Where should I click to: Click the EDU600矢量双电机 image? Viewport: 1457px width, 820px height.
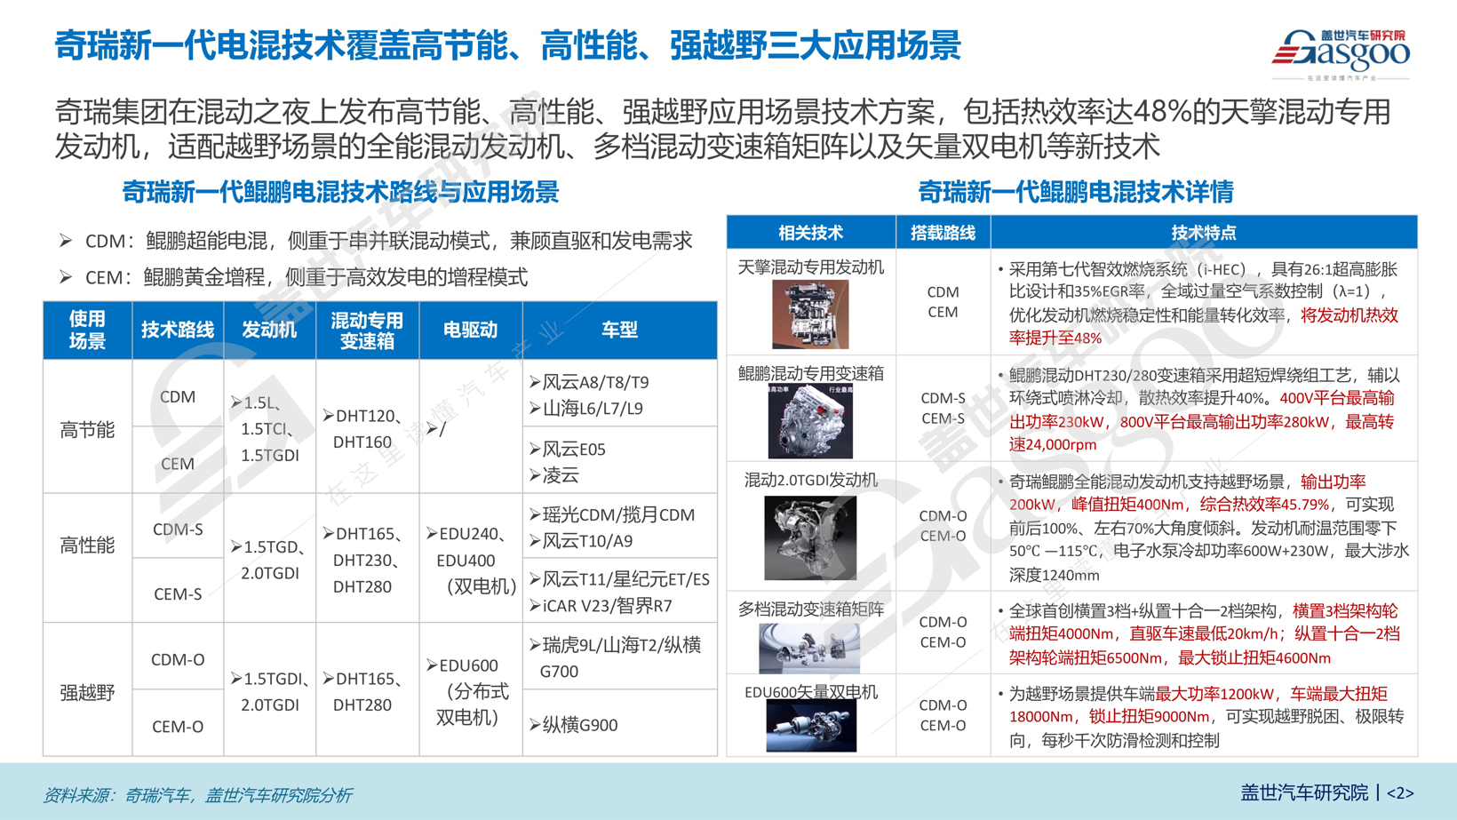pyautogui.click(x=811, y=726)
